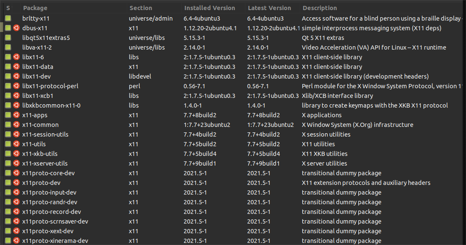Click the Ubuntu icon beside x11-apps

(16, 115)
